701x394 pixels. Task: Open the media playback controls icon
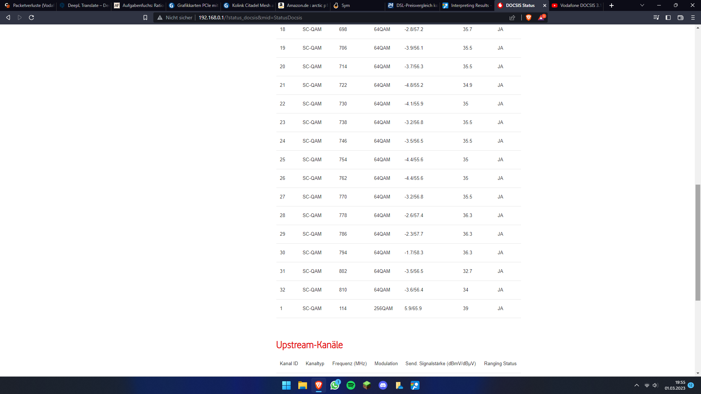click(656, 17)
